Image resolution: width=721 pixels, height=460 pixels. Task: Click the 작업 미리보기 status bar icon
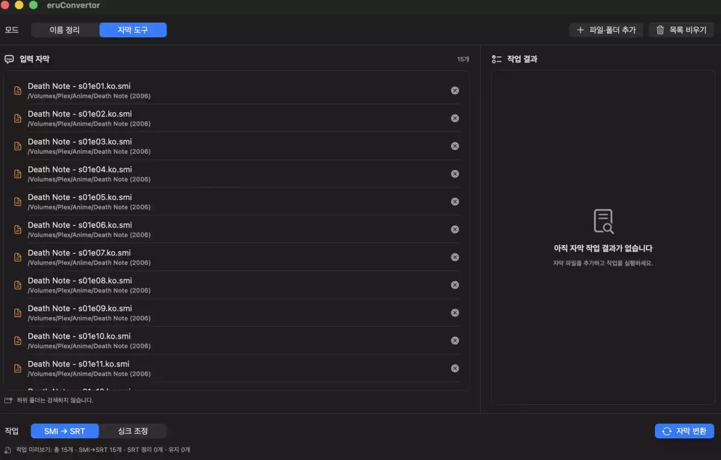click(8, 450)
